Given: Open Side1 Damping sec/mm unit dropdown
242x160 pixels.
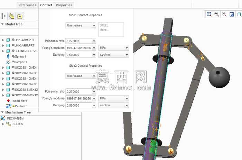Looking at the screenshot, I should [x=127, y=55].
